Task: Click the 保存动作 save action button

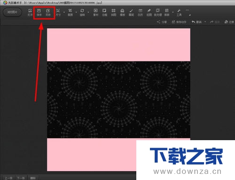Action: pyautogui.click(x=179, y=22)
